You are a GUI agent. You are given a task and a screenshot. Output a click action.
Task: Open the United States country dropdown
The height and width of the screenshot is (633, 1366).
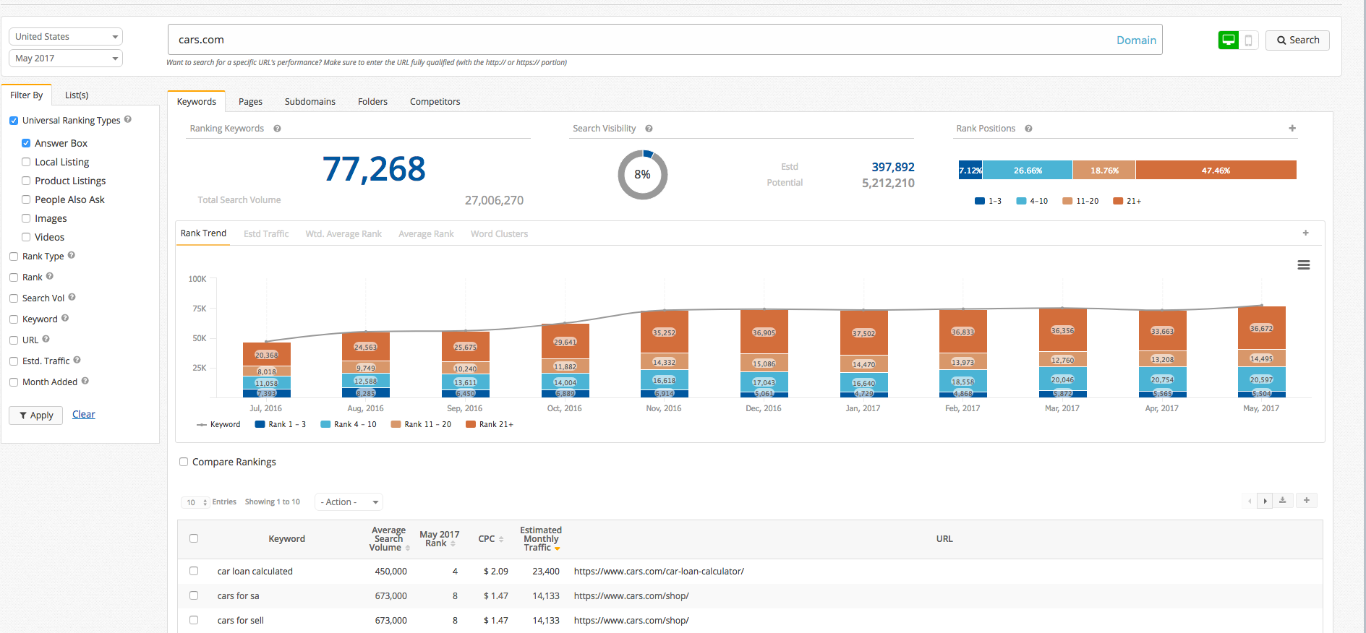(66, 36)
